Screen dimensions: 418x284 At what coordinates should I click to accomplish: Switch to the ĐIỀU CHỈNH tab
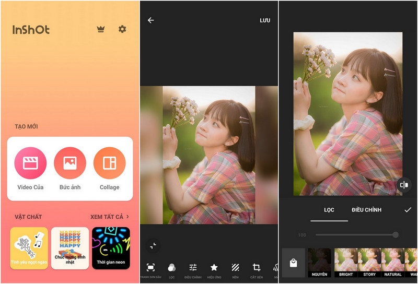pos(367,210)
